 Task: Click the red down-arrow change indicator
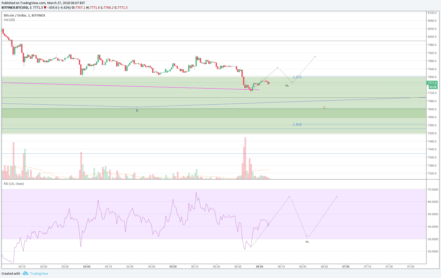[x=45, y=8]
